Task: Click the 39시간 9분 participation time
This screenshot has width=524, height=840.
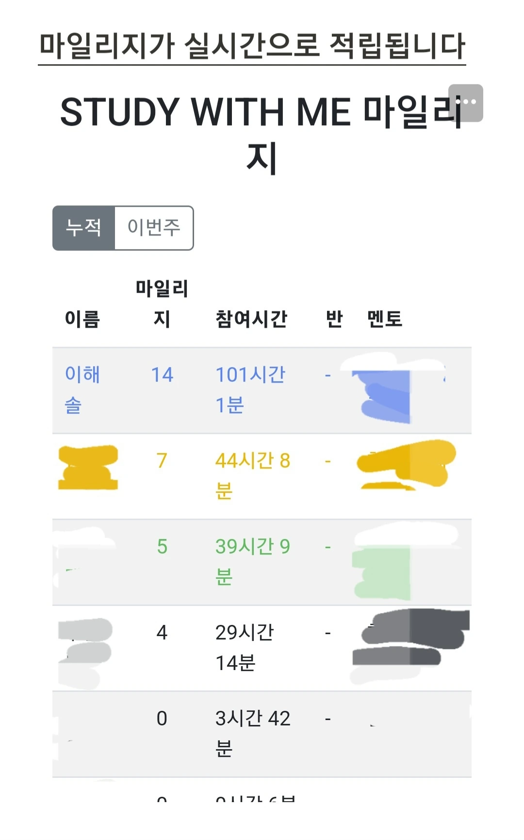Action: pyautogui.click(x=253, y=562)
